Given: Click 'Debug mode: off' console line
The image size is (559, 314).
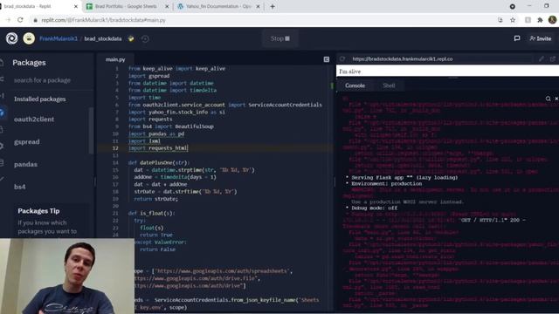Looking at the screenshot, I should click(x=371, y=208).
